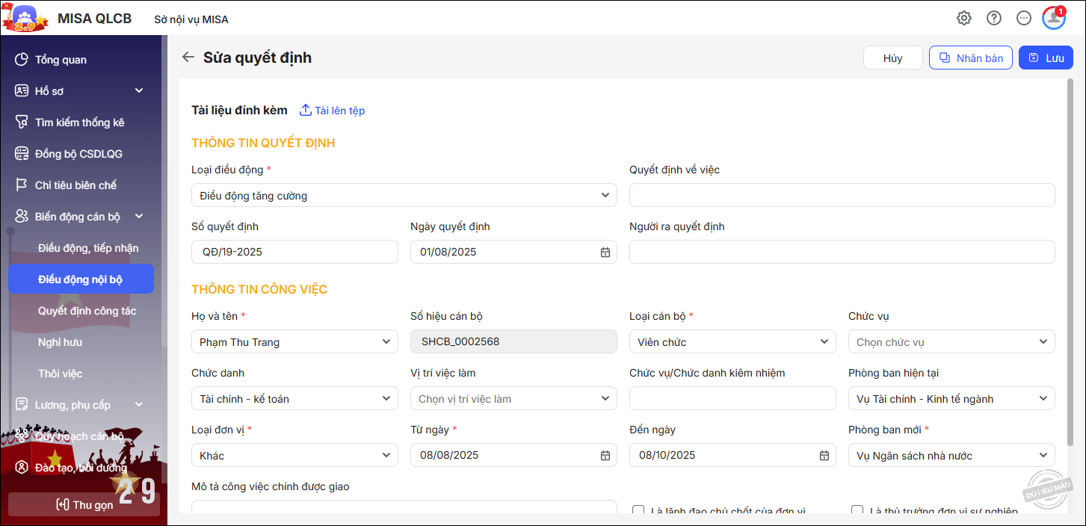Click the settings gear icon
Viewport: 1086px width, 526px height.
pos(964,19)
